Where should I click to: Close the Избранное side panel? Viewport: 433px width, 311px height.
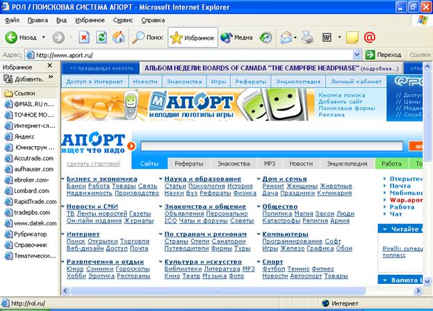pos(50,65)
